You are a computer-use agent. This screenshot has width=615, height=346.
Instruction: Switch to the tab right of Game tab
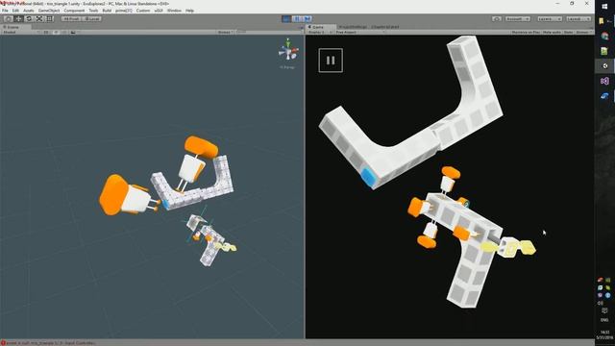pyautogui.click(x=353, y=27)
